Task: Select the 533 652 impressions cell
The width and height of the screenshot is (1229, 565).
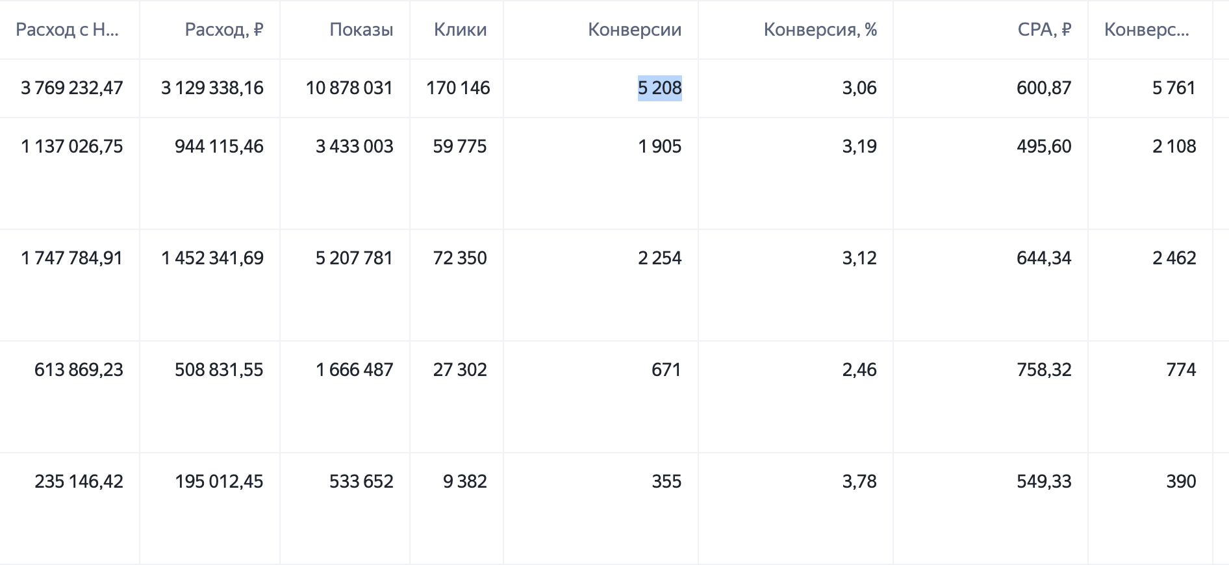Action: click(361, 482)
